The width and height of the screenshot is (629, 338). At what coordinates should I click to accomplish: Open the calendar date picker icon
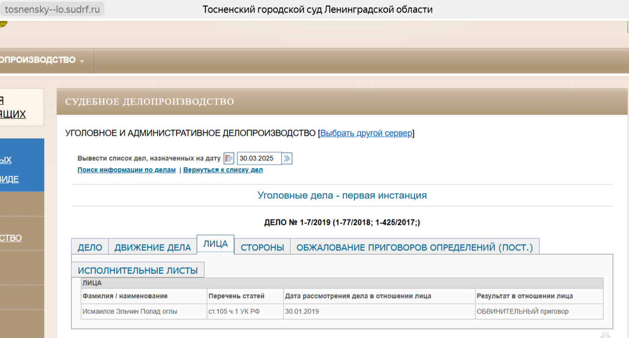click(x=229, y=158)
